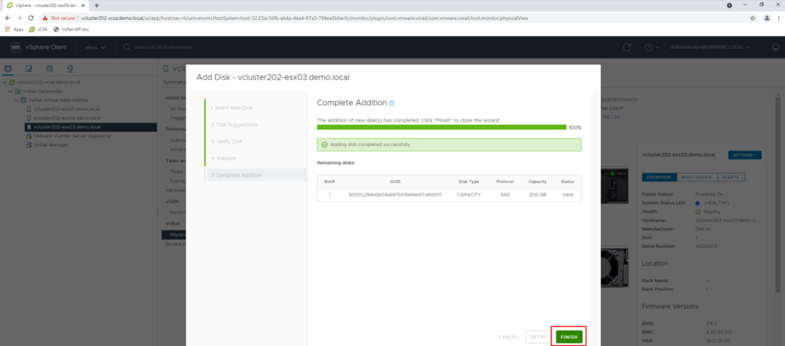Screen dimensions: 785x346
Task: Select wizard step 4 Validate
Action: pyautogui.click(x=223, y=158)
